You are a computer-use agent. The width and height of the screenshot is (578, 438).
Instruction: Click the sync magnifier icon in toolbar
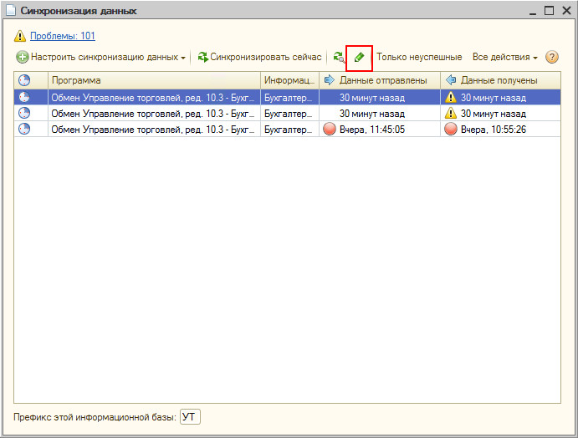(x=339, y=58)
